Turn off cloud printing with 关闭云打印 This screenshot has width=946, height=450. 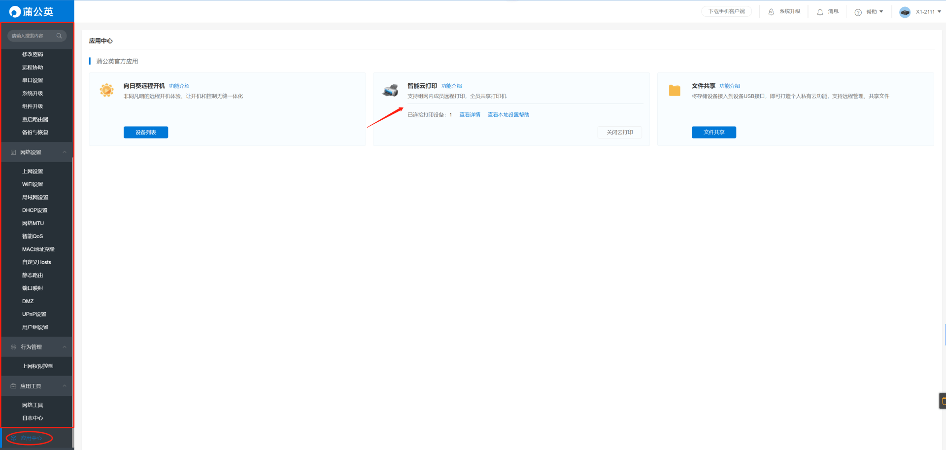(619, 133)
